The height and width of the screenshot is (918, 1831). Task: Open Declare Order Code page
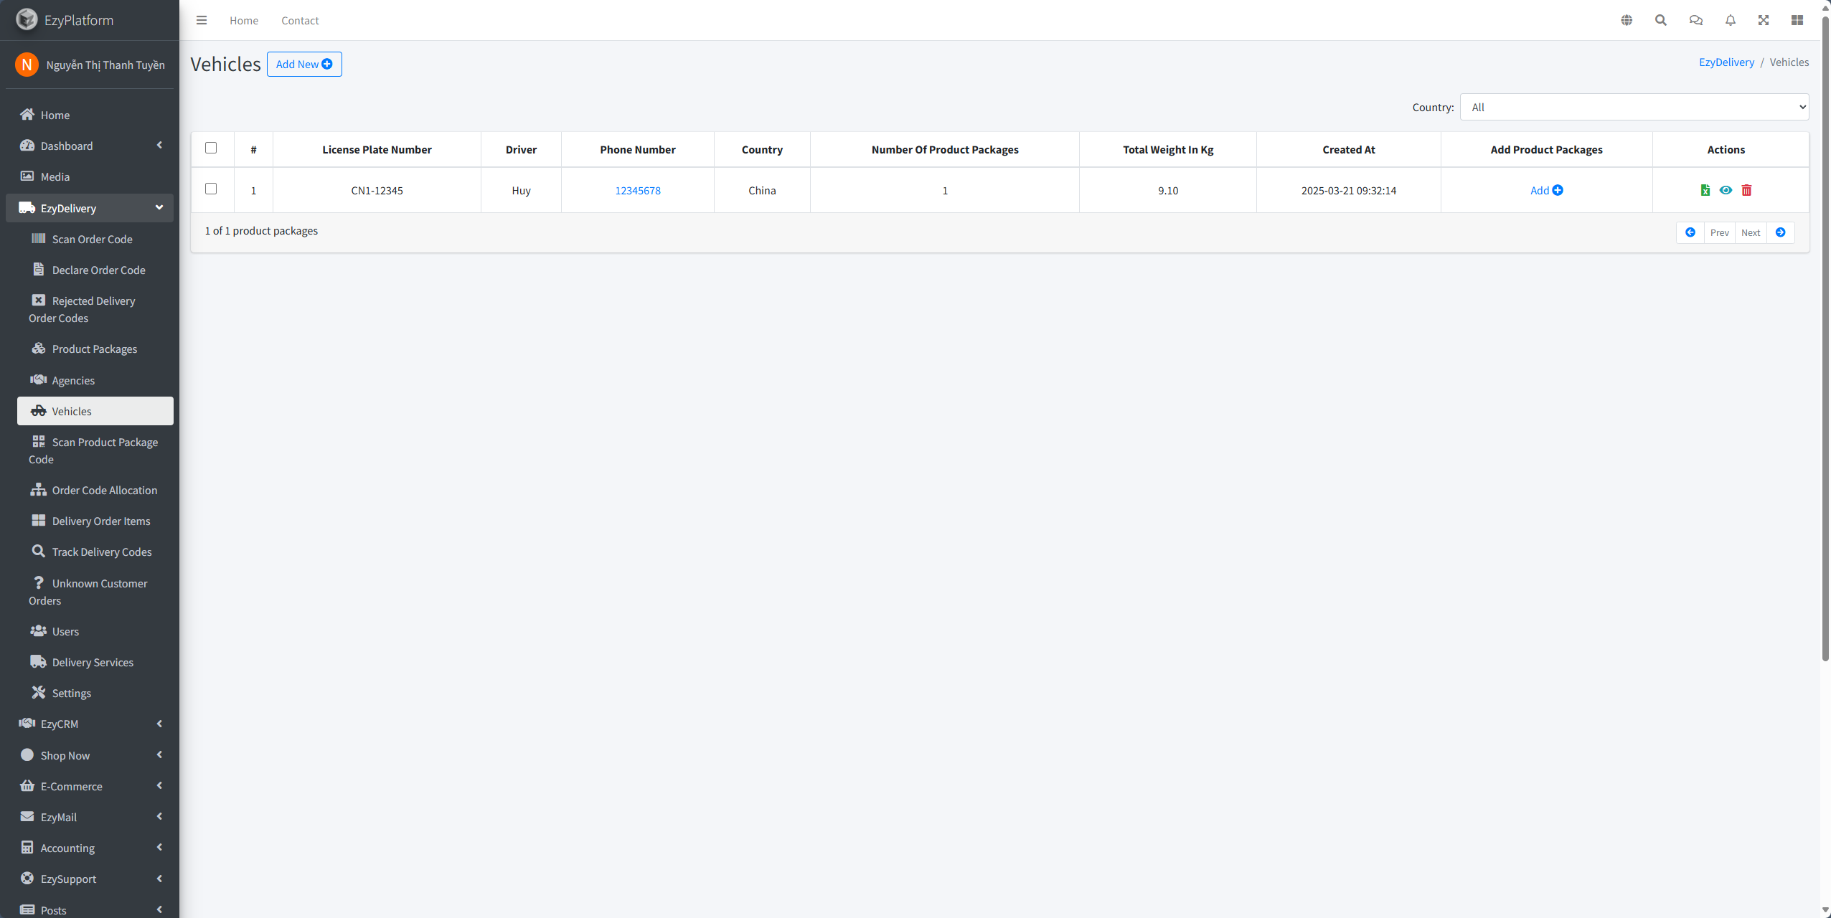(95, 270)
